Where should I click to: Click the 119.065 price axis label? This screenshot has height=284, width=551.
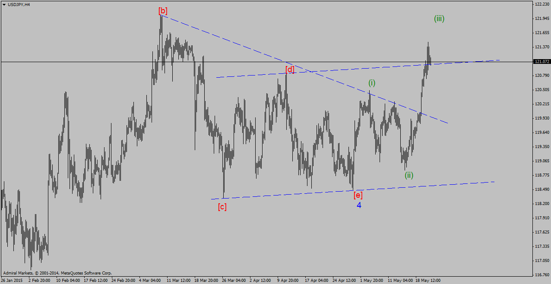[x=541, y=161]
